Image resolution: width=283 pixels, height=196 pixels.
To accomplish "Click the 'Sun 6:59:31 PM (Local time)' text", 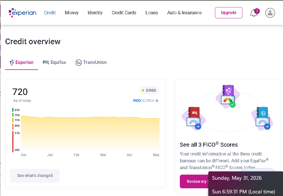I will coord(244,192).
